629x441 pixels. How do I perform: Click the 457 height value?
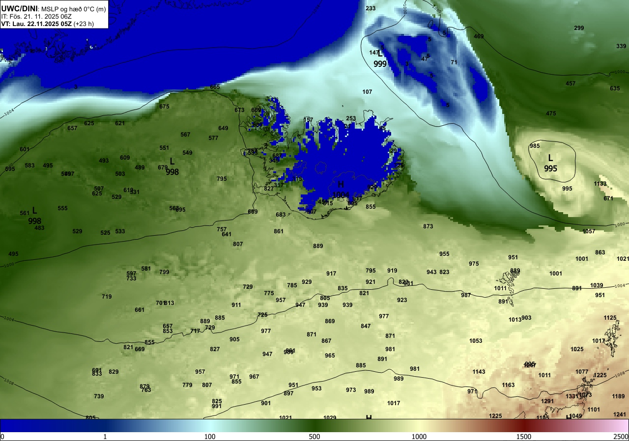[x=571, y=83]
